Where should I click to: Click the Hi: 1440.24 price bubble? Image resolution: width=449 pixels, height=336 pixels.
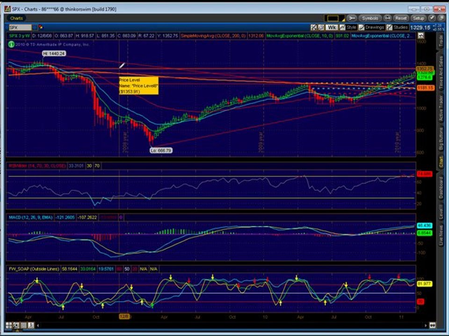click(54, 53)
